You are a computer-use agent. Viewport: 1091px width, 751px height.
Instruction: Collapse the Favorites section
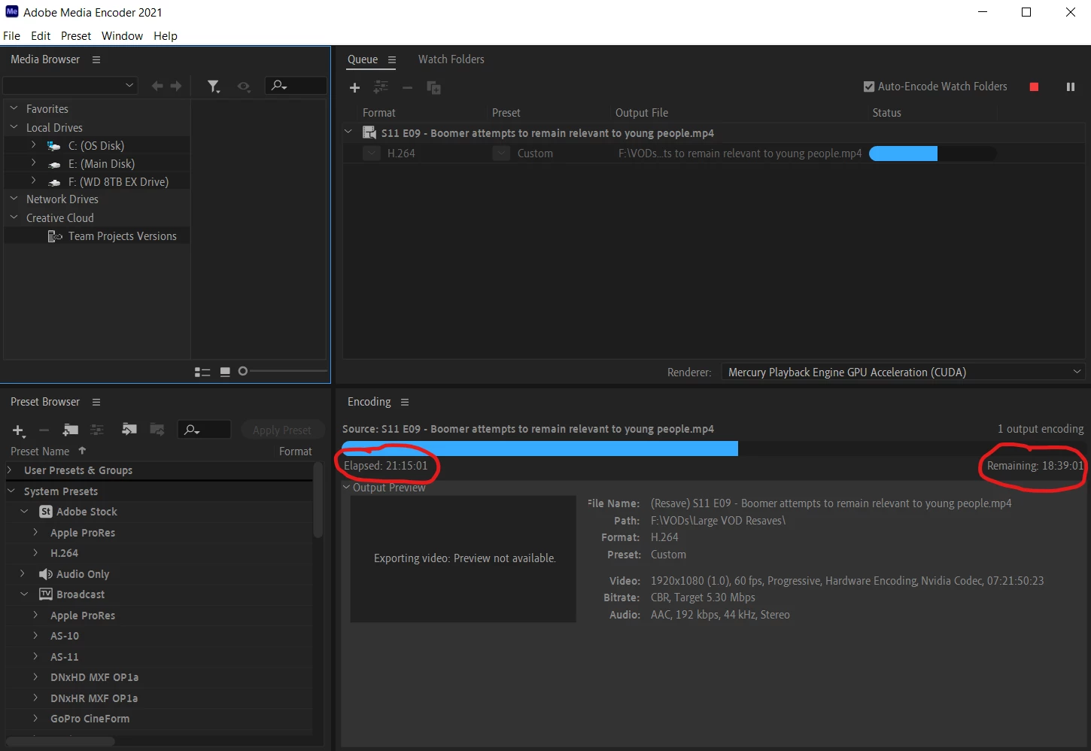(14, 108)
